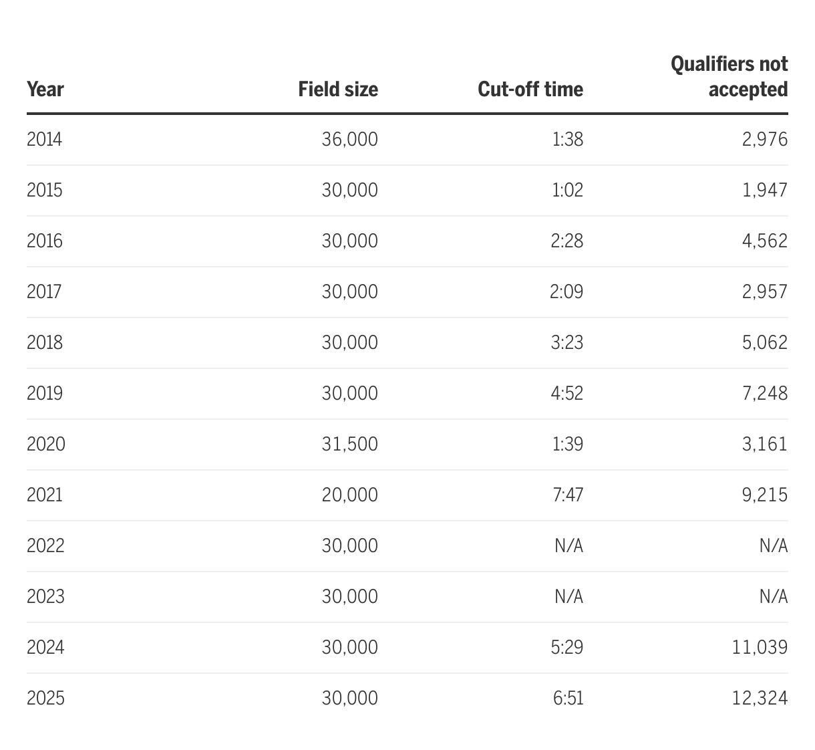Click the Year column header
The image size is (815, 750).
pyautogui.click(x=45, y=90)
